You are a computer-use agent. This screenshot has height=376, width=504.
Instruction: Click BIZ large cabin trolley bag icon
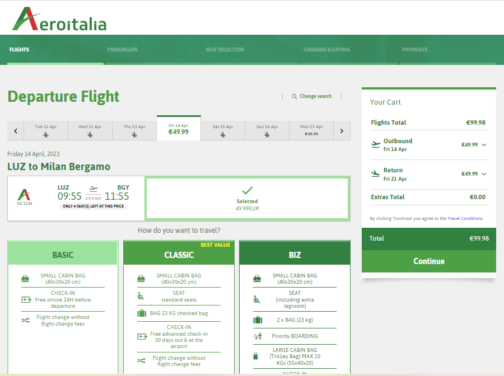tap(255, 356)
